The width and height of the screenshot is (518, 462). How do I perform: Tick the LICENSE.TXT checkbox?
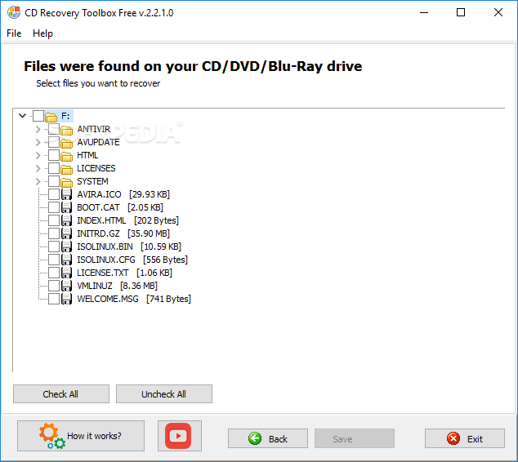54,273
